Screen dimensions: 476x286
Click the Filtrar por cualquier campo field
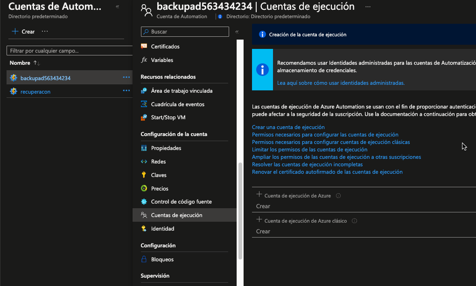69,51
